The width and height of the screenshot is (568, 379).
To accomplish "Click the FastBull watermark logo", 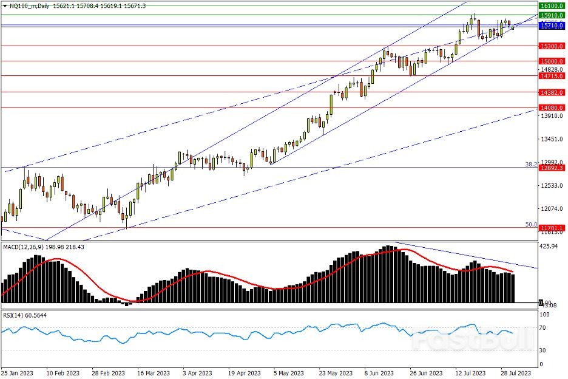I will tap(464, 342).
